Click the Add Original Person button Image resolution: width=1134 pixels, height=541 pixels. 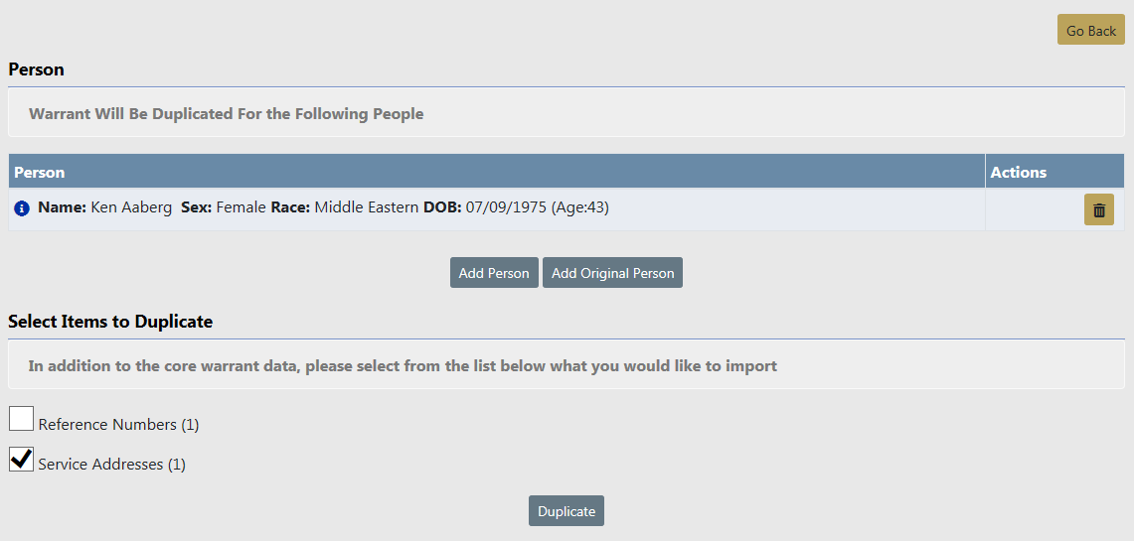click(612, 273)
